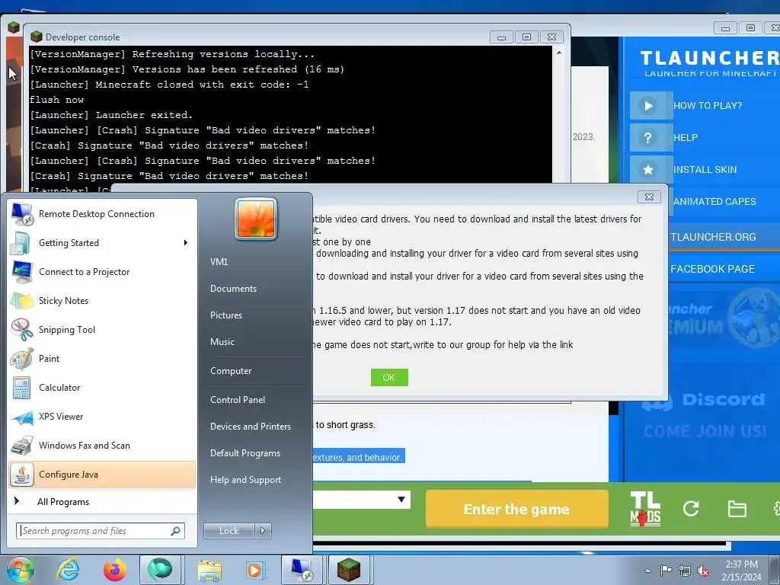Show hidden tray icons arrow
780x585 pixels.
(647, 571)
